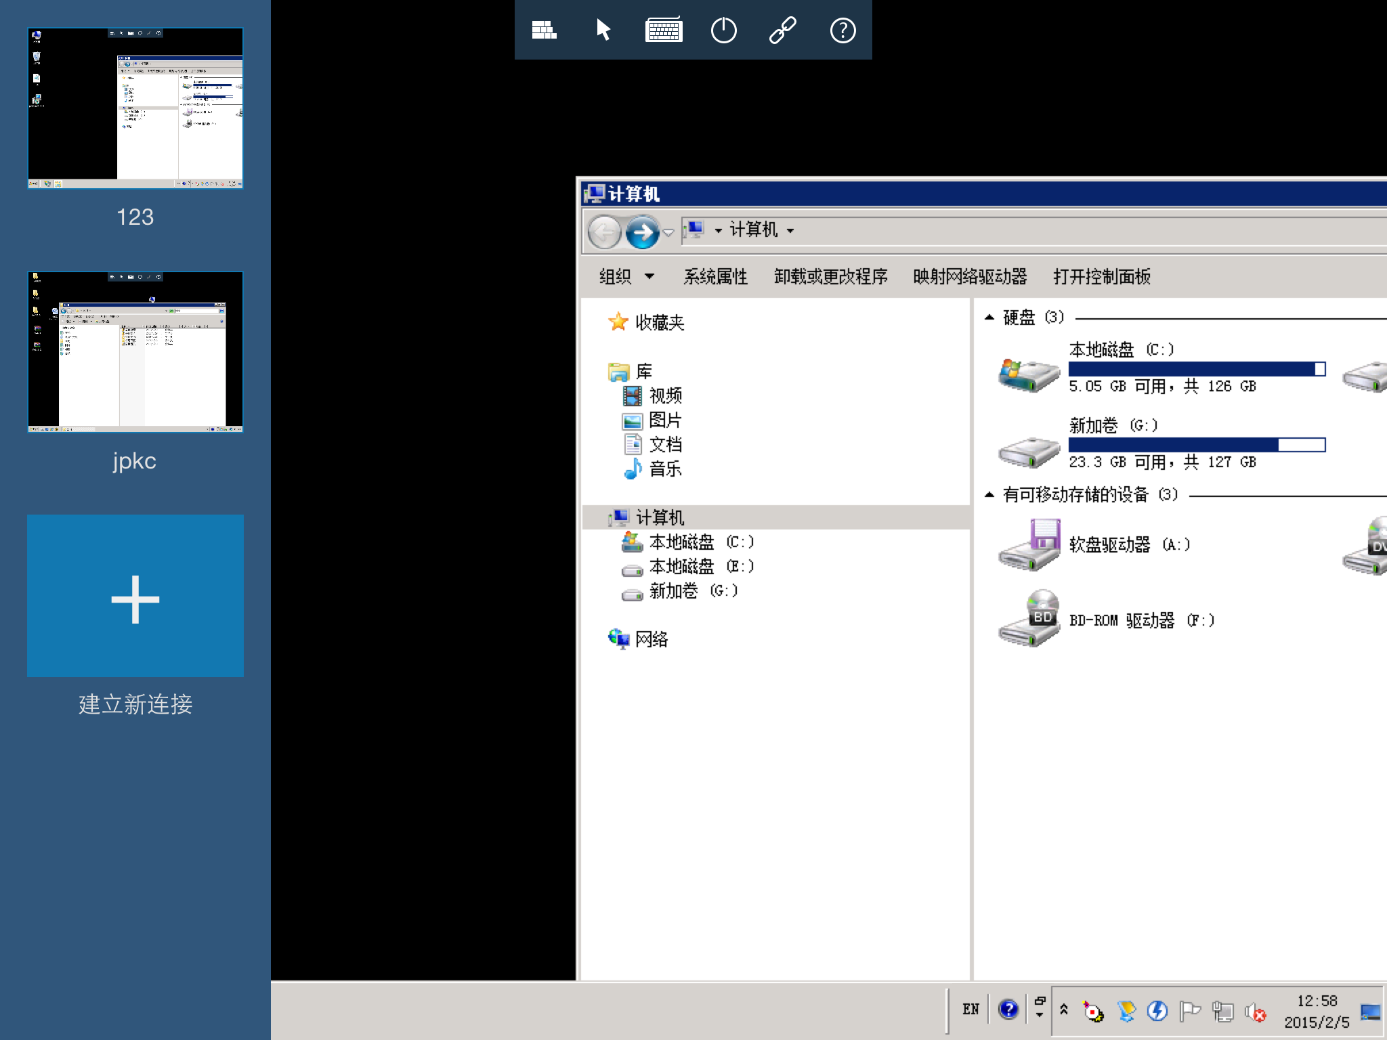
Task: Switch to the jpkc session thumbnail
Action: pyautogui.click(x=135, y=352)
